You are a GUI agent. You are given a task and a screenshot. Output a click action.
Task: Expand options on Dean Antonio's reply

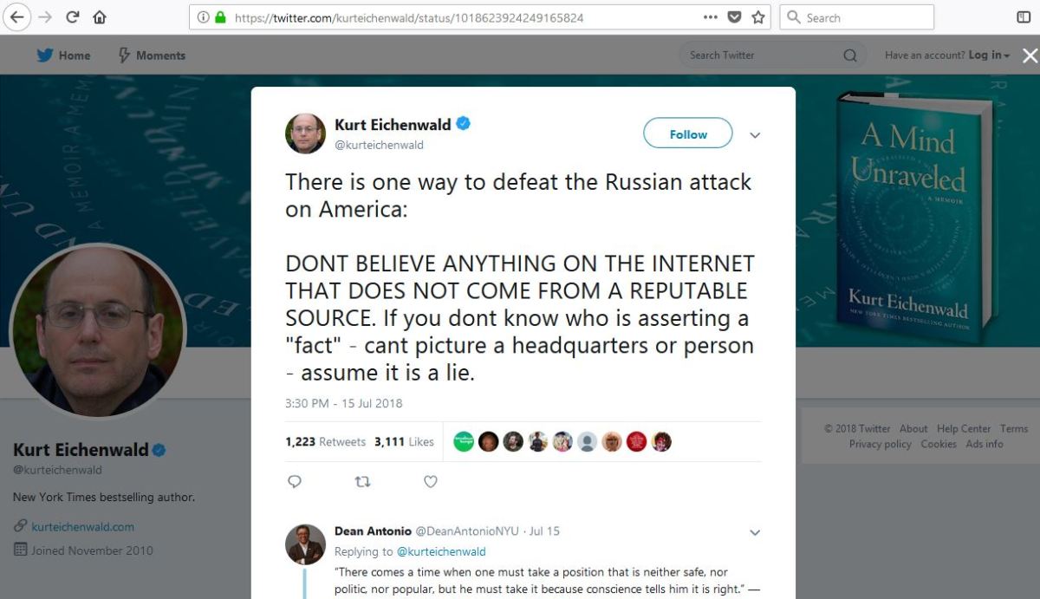(754, 532)
